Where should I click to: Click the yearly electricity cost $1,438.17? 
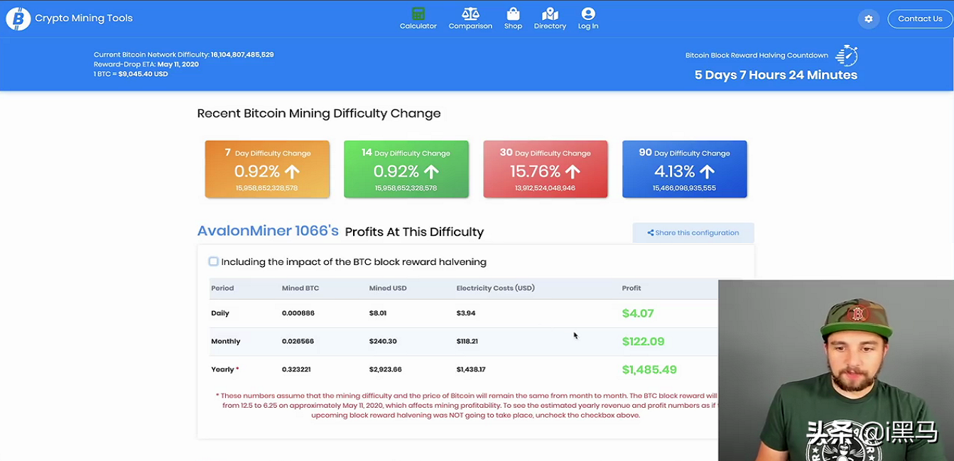[x=472, y=370]
